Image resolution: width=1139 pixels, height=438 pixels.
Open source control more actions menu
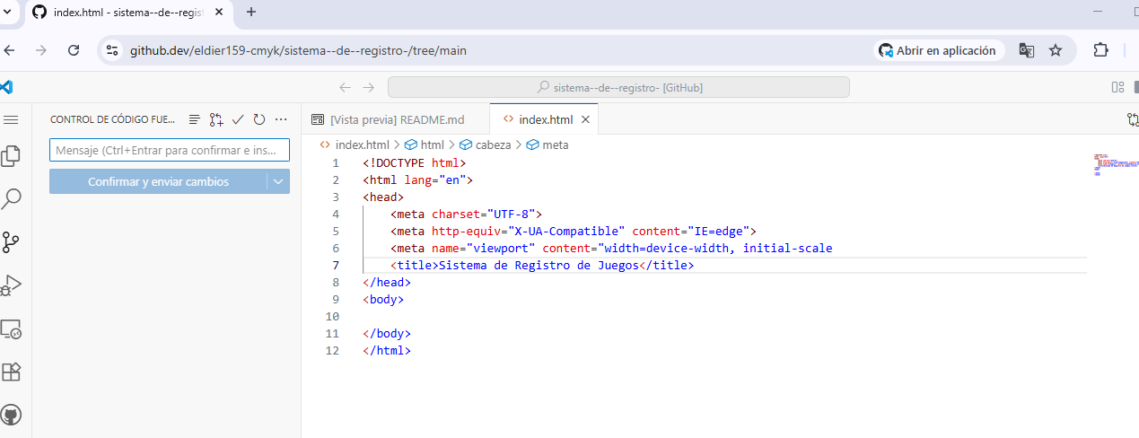pyautogui.click(x=281, y=119)
